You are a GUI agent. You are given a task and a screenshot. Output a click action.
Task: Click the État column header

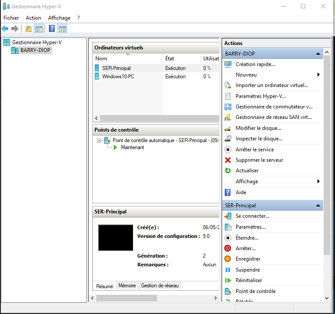(x=181, y=59)
